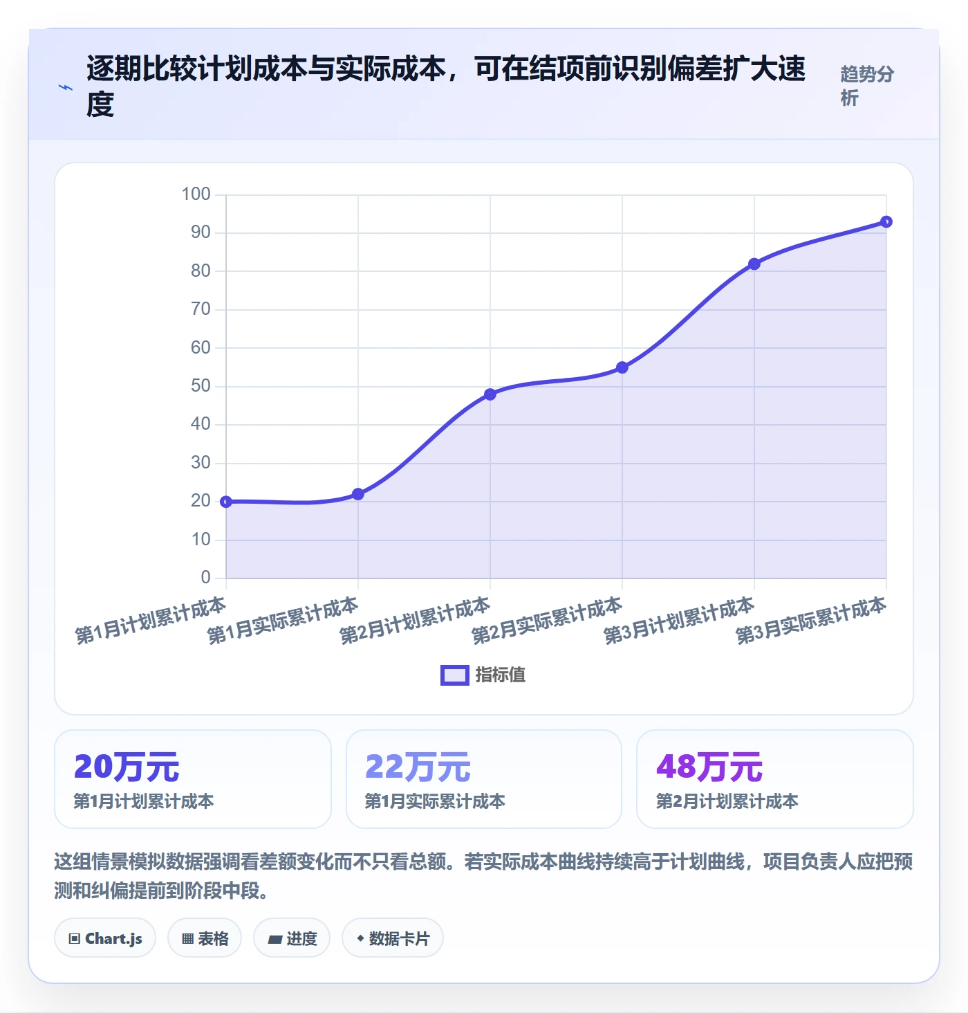Select the 第3月实际累计成本 data point at 93
The image size is (968, 1013).
coord(886,221)
